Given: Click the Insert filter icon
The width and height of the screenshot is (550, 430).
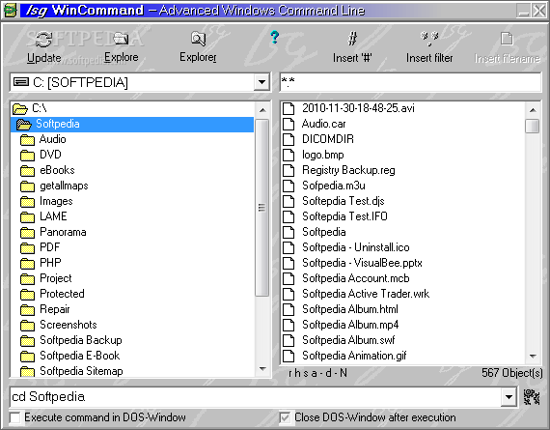Looking at the screenshot, I should click(x=429, y=38).
